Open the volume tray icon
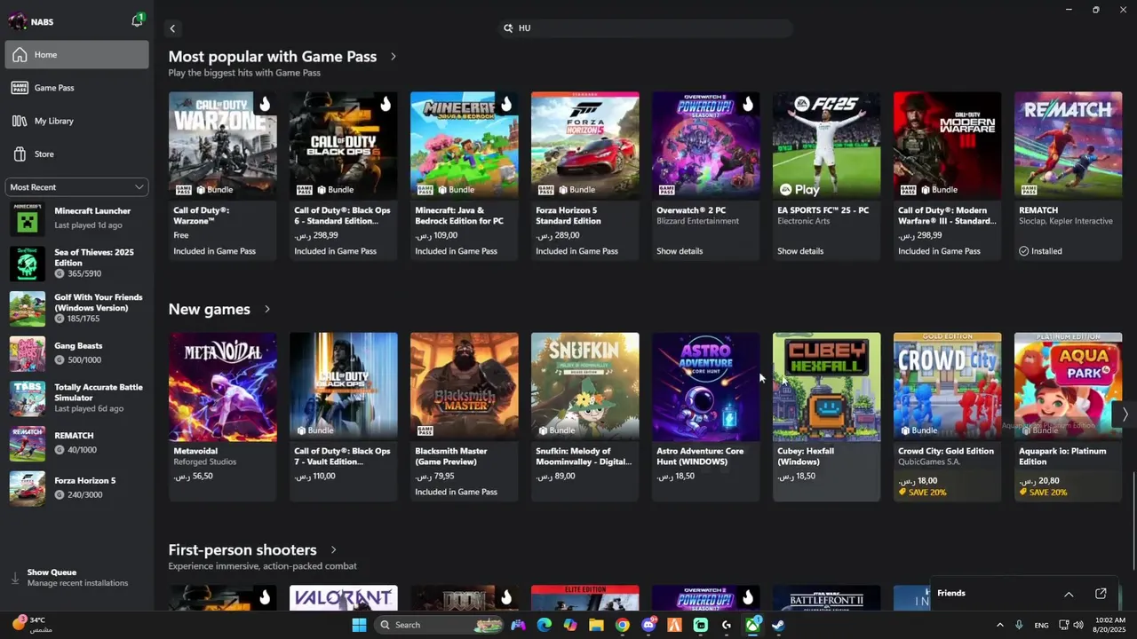 point(1079,625)
